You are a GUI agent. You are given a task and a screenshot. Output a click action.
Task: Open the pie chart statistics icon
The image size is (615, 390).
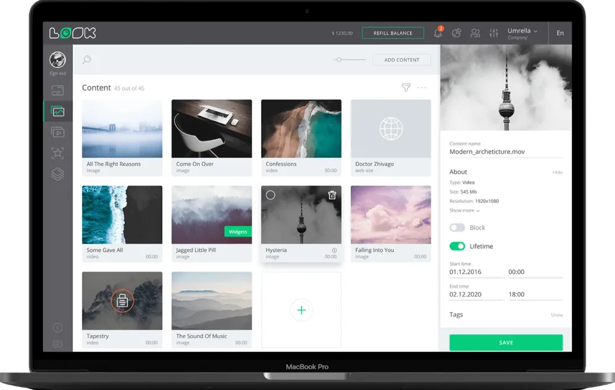(456, 33)
